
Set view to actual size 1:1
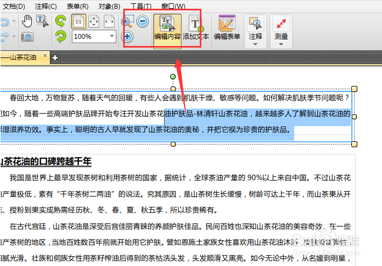78,21
